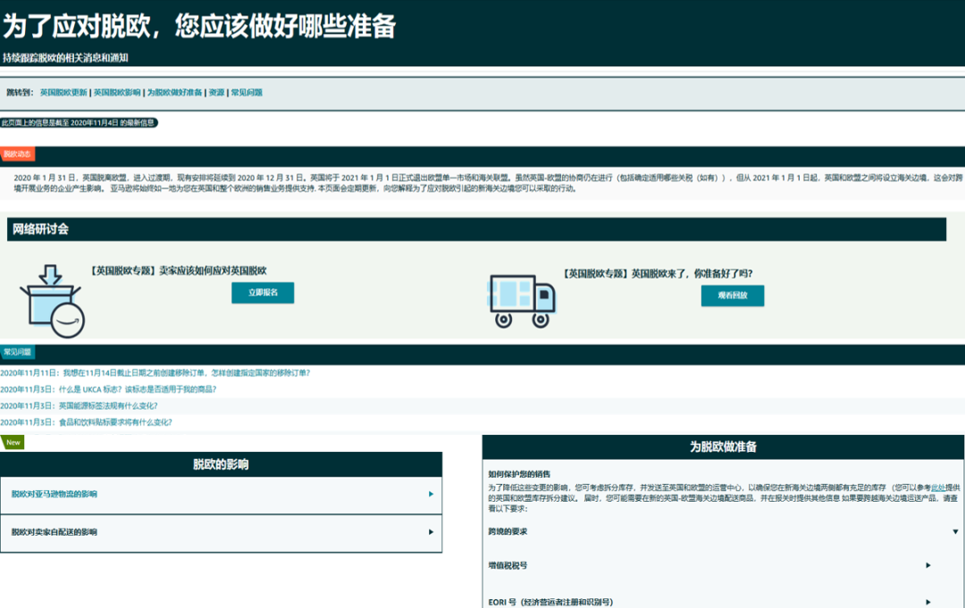The width and height of the screenshot is (965, 608).
Task: Expand 脱欧对卖家自配送的影响 row
Action: pyautogui.click(x=221, y=532)
